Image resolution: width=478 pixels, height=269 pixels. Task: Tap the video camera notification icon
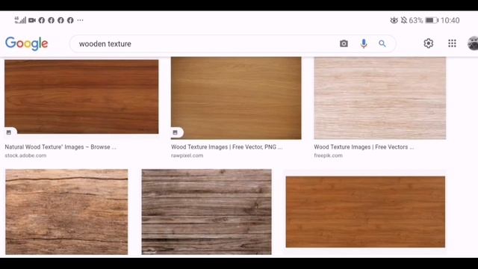[x=32, y=20]
